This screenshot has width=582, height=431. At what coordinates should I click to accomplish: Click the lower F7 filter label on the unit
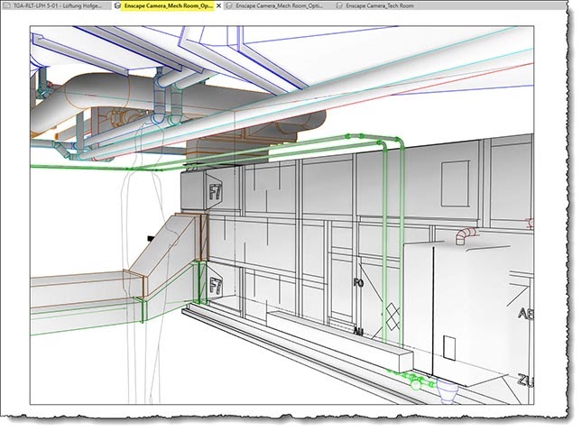tap(216, 286)
